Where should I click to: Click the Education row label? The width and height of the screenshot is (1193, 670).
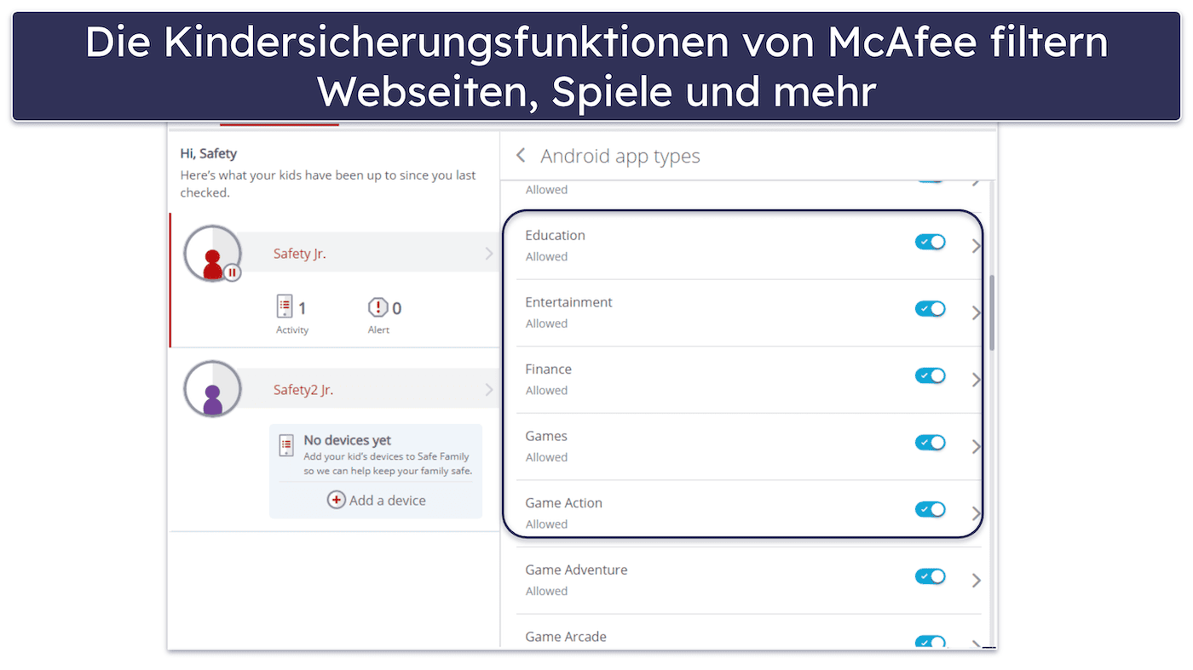point(555,235)
